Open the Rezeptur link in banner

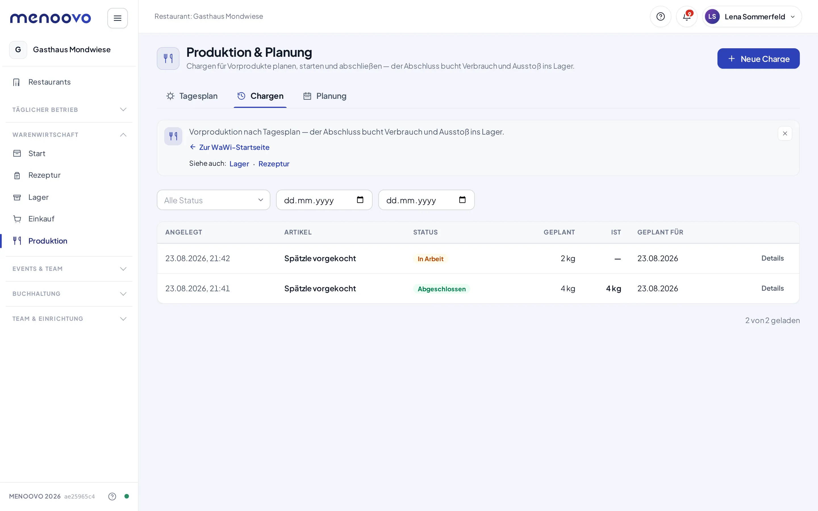tap(274, 164)
